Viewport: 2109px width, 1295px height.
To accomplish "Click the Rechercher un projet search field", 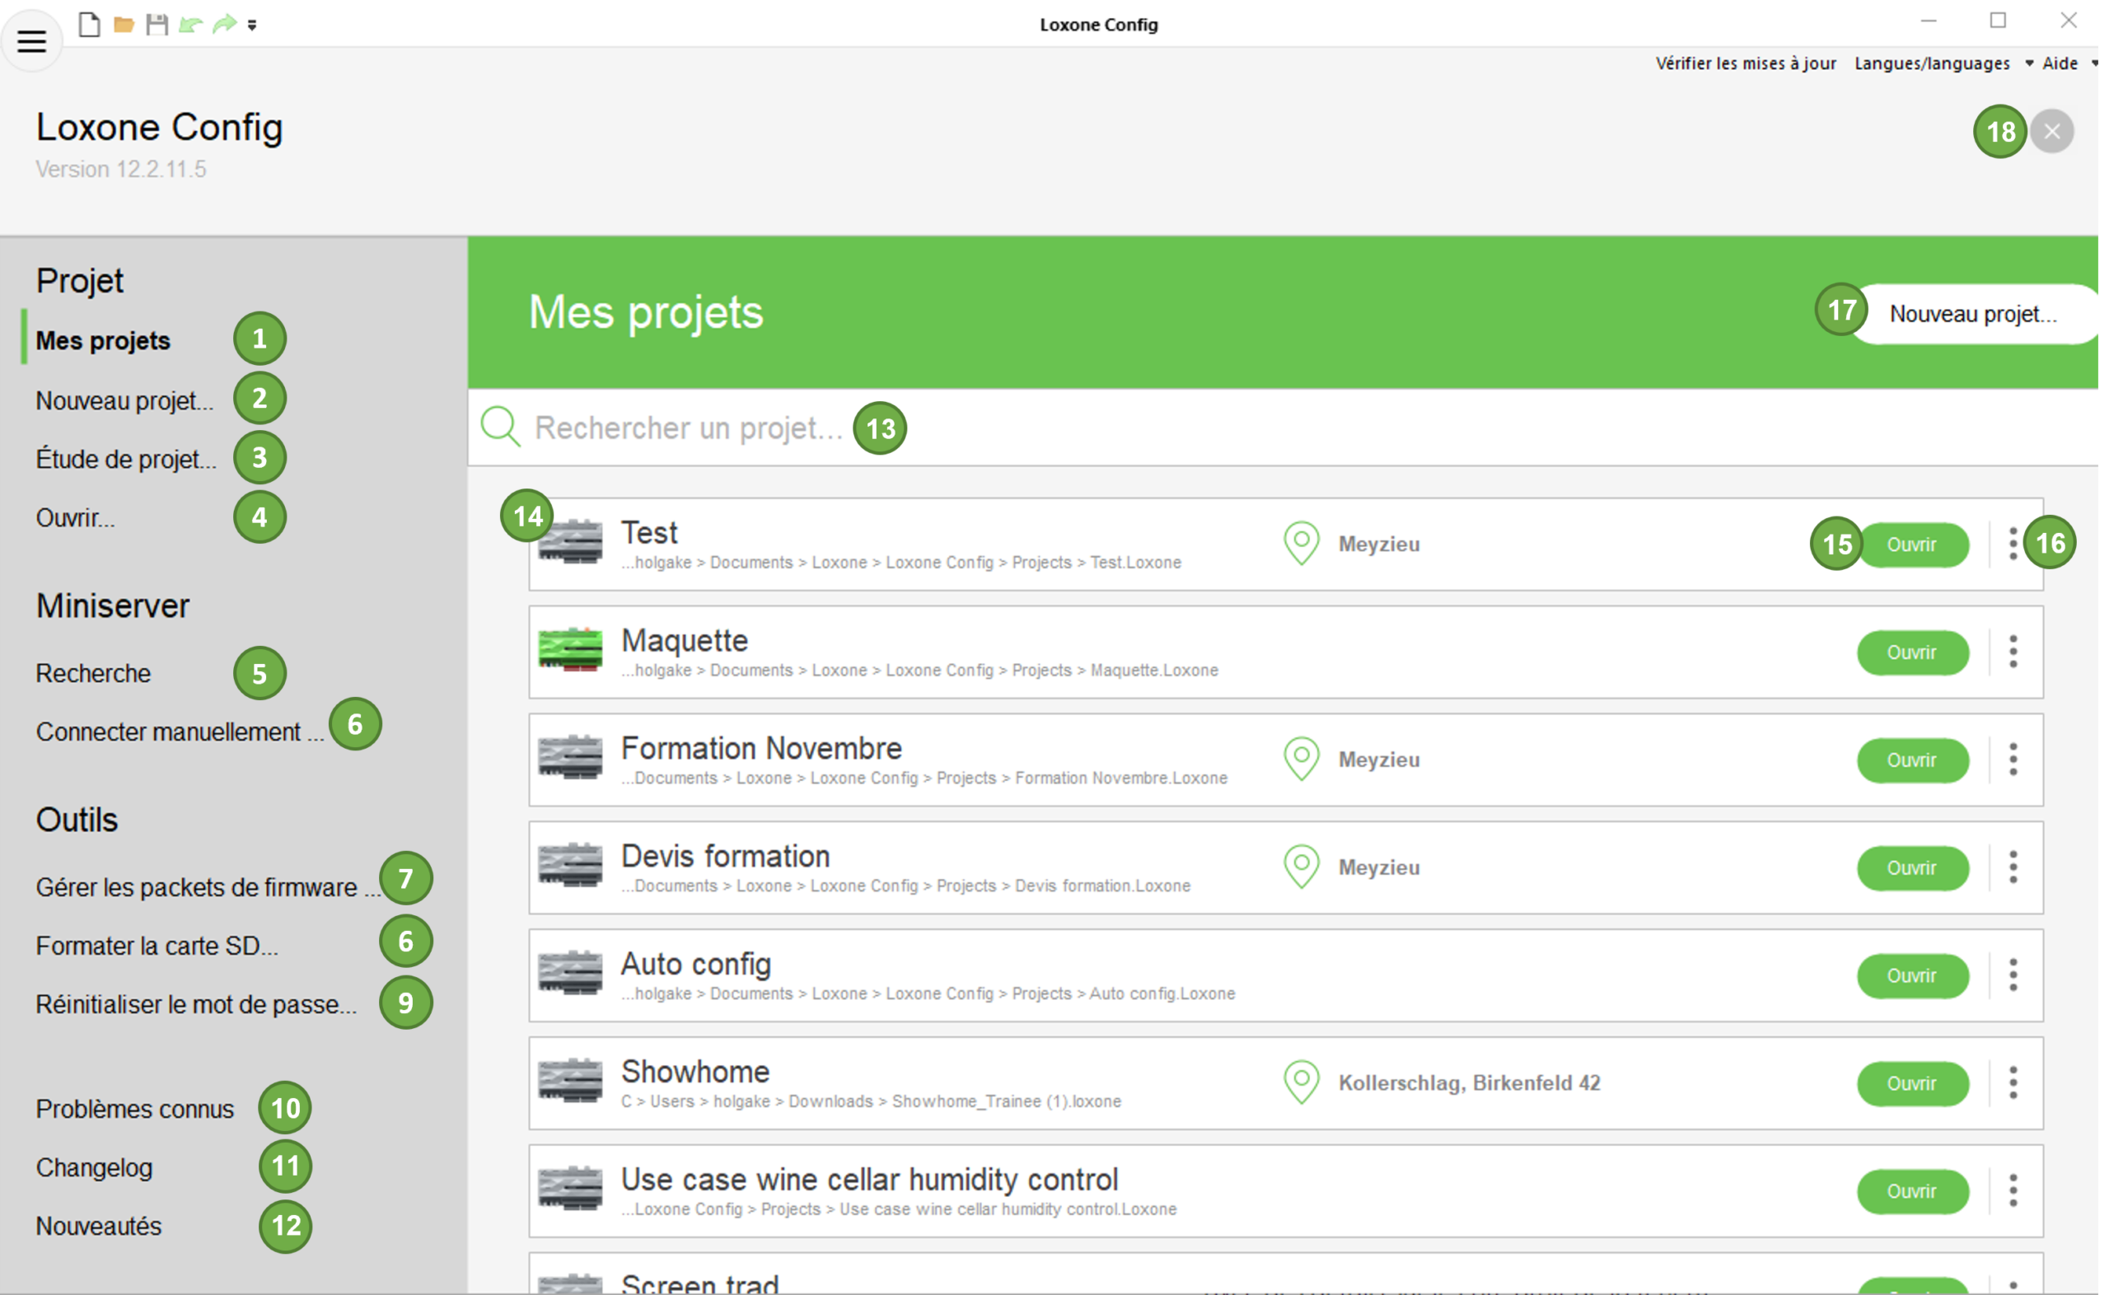I will [x=689, y=428].
